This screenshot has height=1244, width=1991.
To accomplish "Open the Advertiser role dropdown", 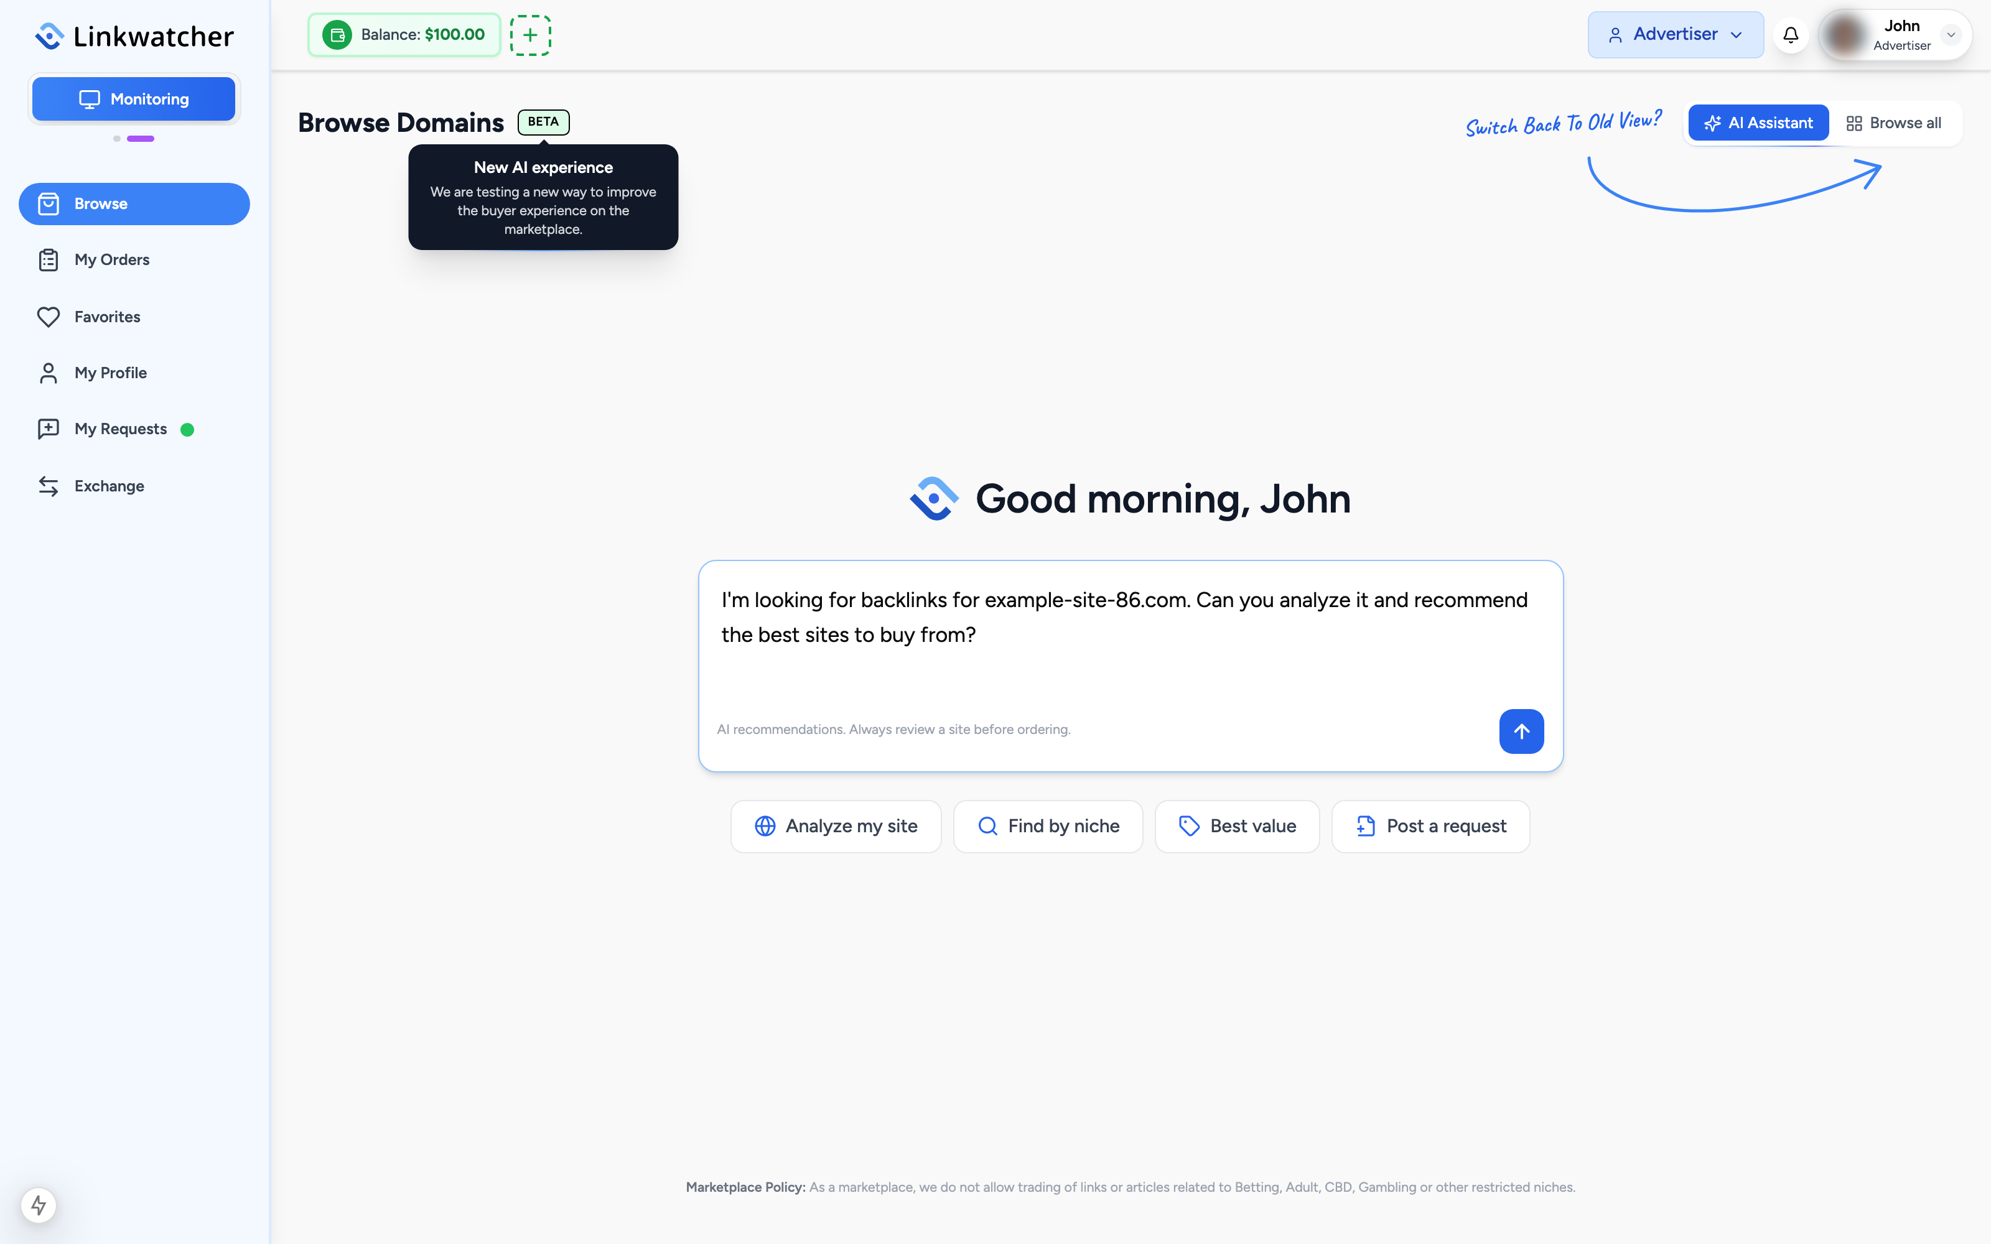I will (1675, 35).
